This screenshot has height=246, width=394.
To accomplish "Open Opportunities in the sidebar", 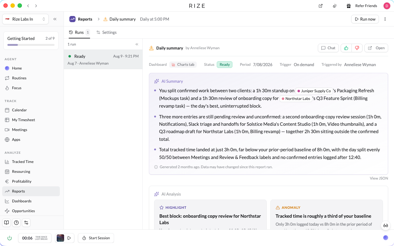I will pos(31,211).
